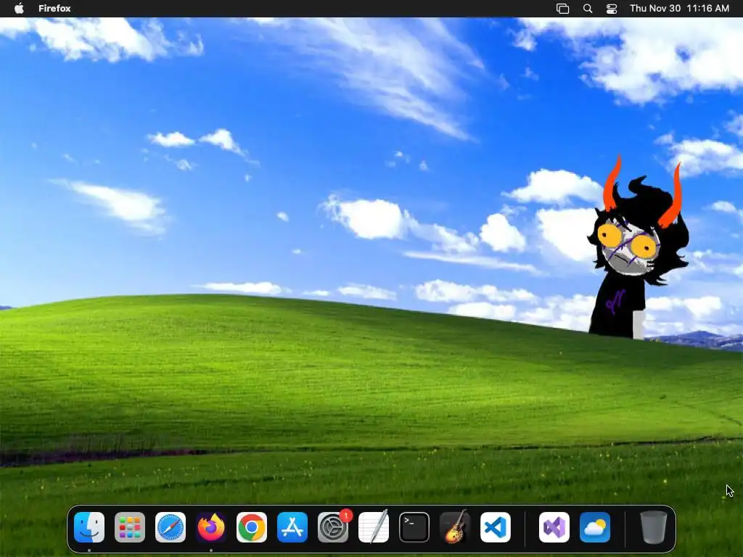Screen dimensions: 743x557
Task: Open Control Center in menu bar
Action: pyautogui.click(x=612, y=9)
